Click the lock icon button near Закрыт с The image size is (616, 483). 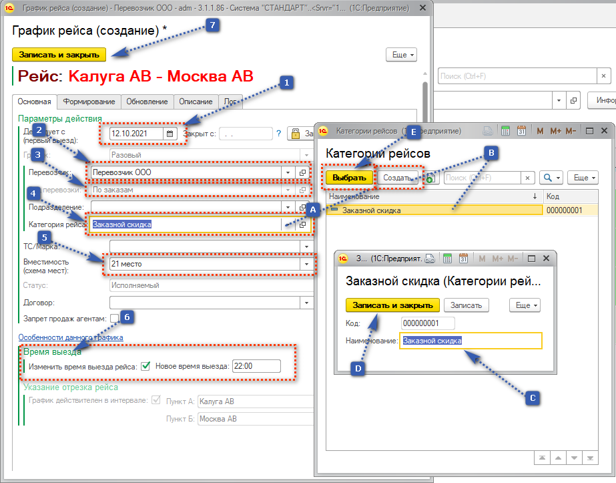point(295,134)
